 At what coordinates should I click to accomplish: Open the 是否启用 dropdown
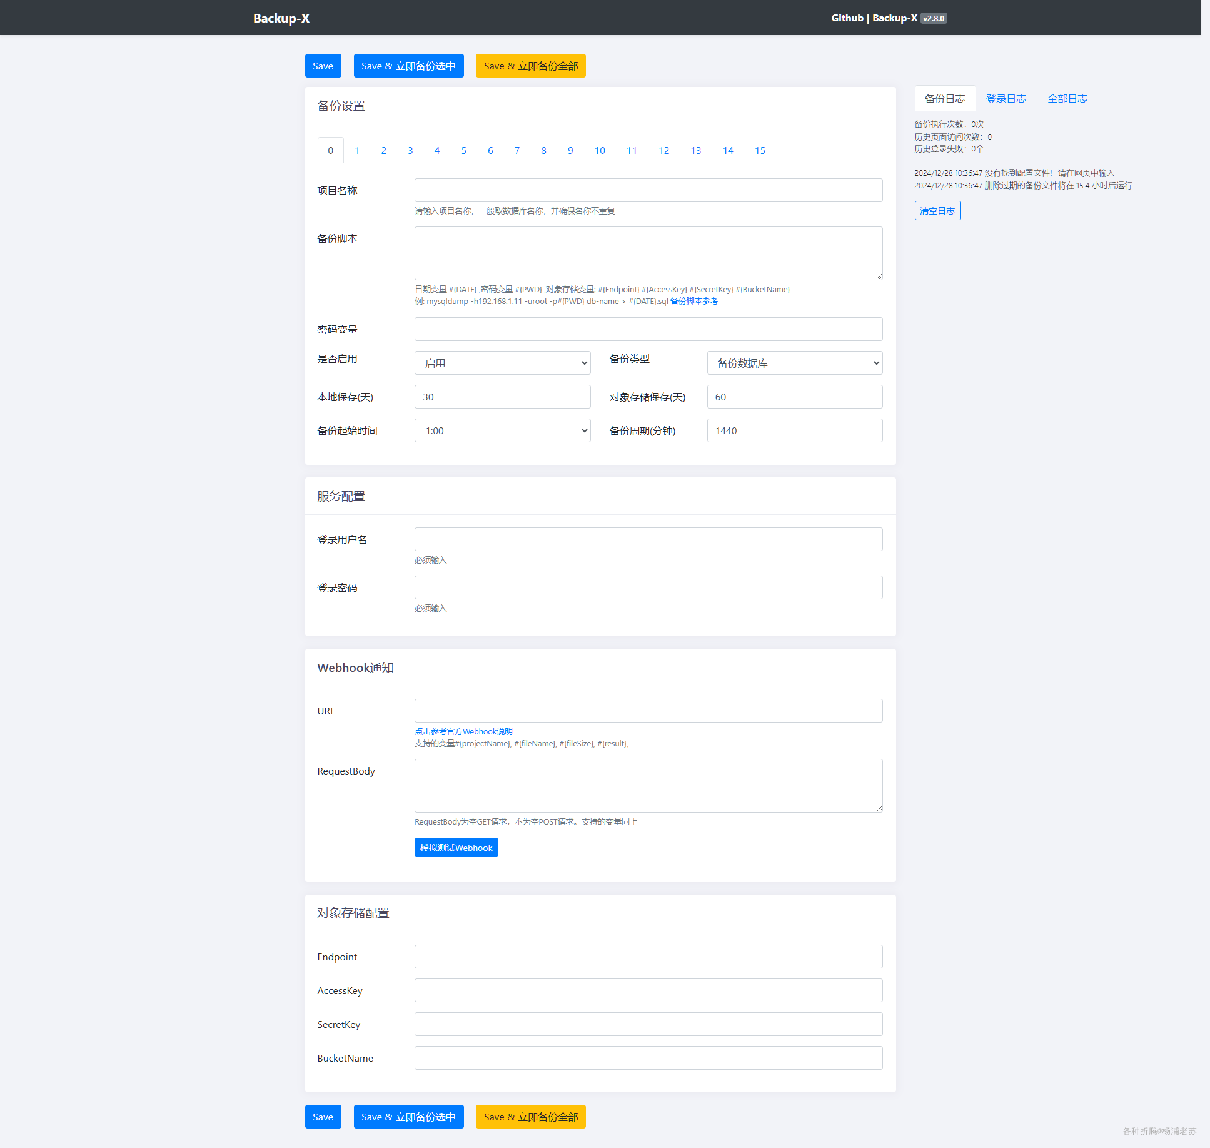coord(502,363)
